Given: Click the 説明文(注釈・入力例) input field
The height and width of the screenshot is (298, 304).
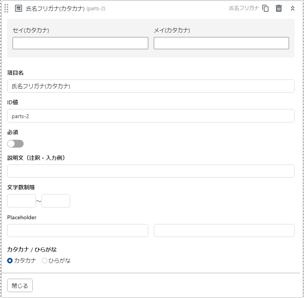Looking at the screenshot, I should (x=151, y=171).
